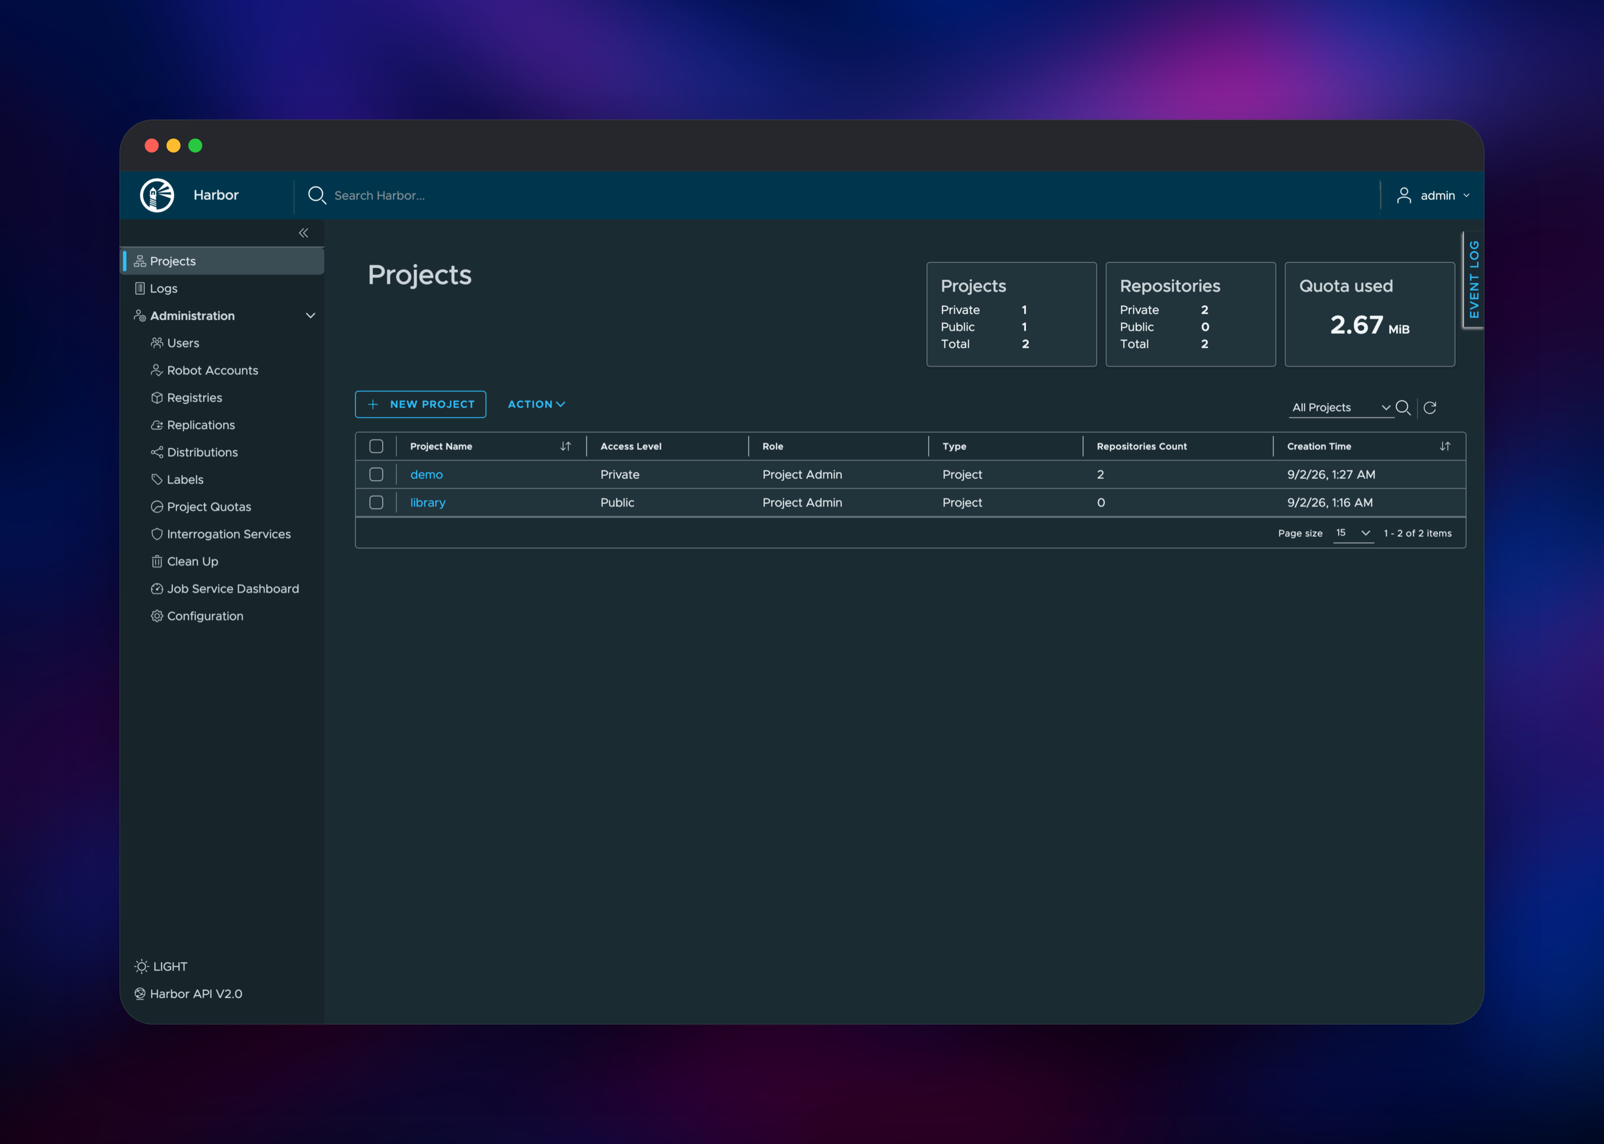Click the sun icon for light theme

point(141,967)
